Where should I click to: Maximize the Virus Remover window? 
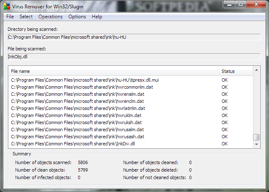pyautogui.click(x=241, y=4)
